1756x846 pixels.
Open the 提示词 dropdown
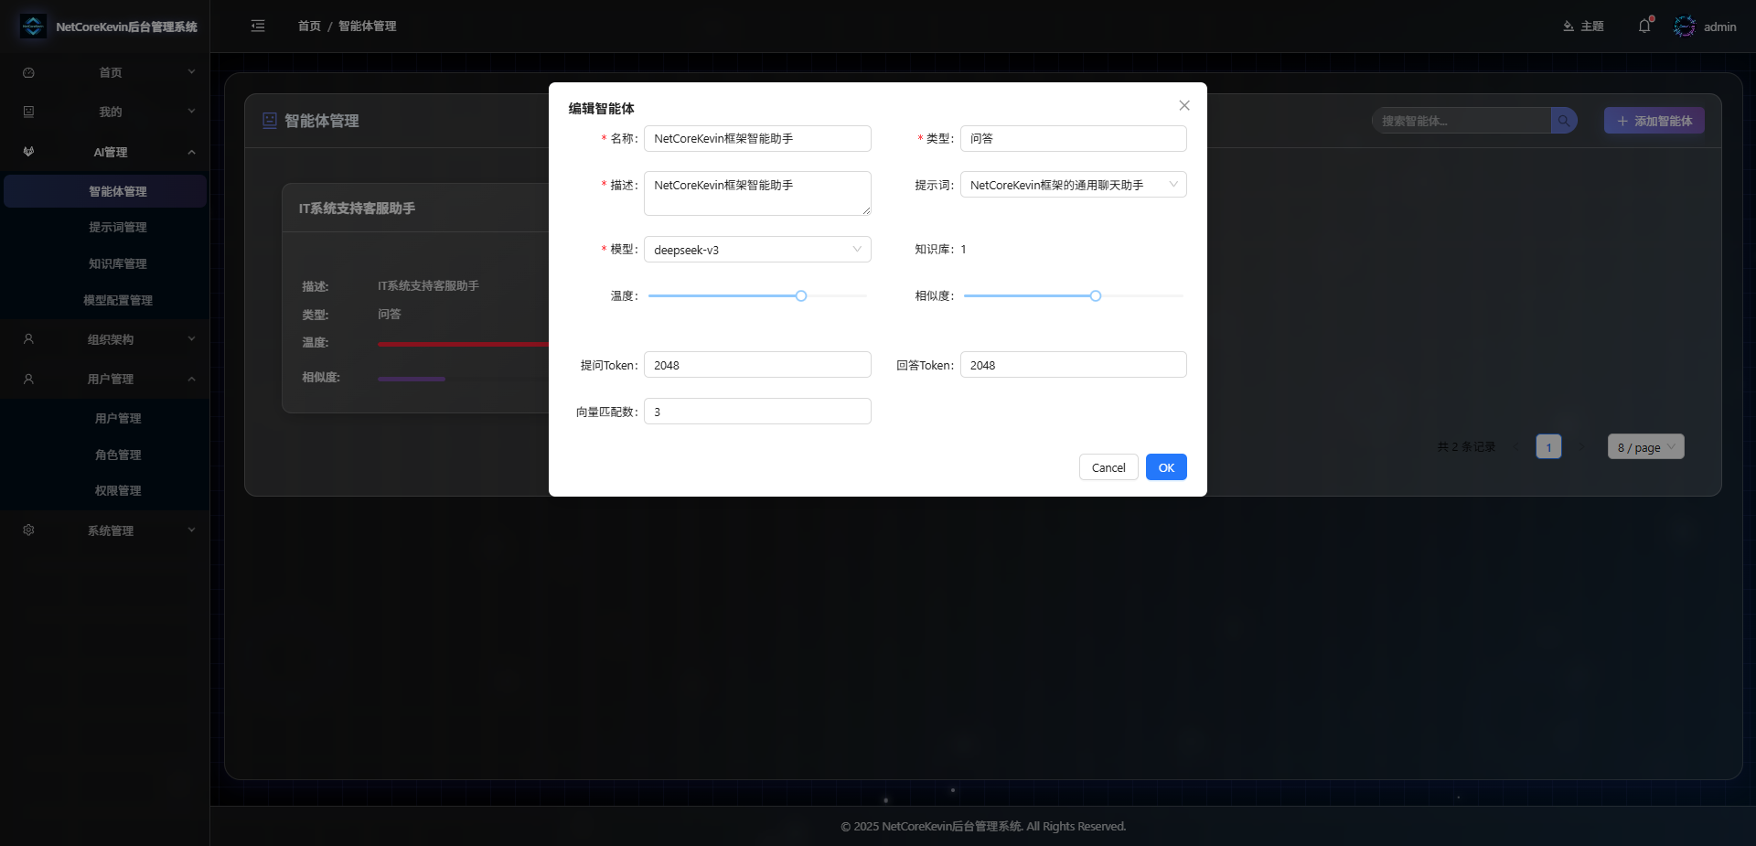click(1074, 185)
